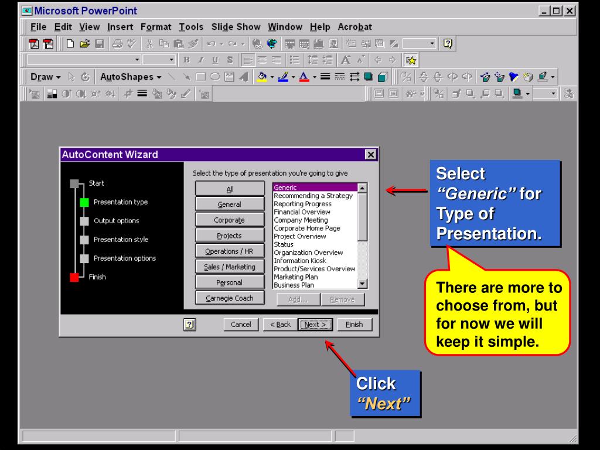Viewport: 600px width, 450px height.
Task: Click the Shadow style icon on Drawing toolbar
Action: (x=369, y=77)
